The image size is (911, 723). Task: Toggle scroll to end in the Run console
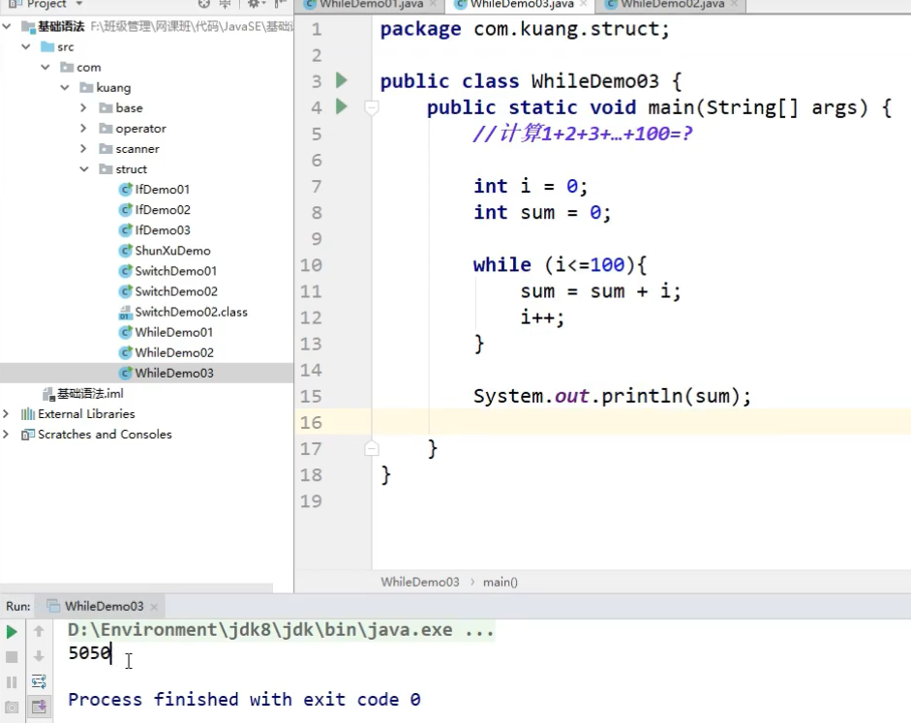click(x=39, y=707)
